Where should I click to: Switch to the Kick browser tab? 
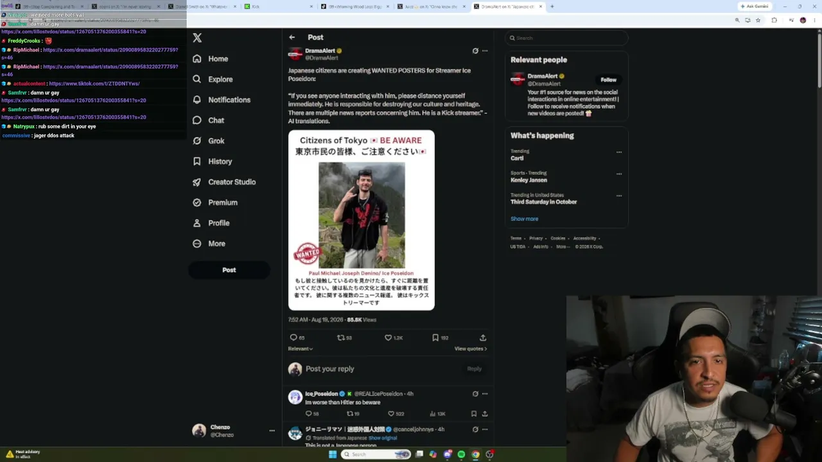click(277, 6)
